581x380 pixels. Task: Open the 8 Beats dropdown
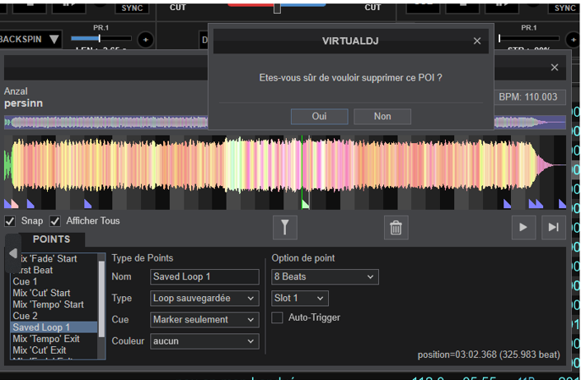click(325, 277)
